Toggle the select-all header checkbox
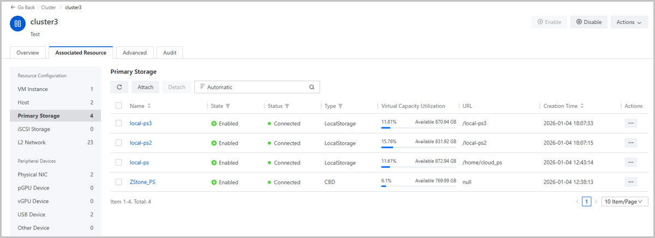The height and width of the screenshot is (238, 655). coord(119,106)
